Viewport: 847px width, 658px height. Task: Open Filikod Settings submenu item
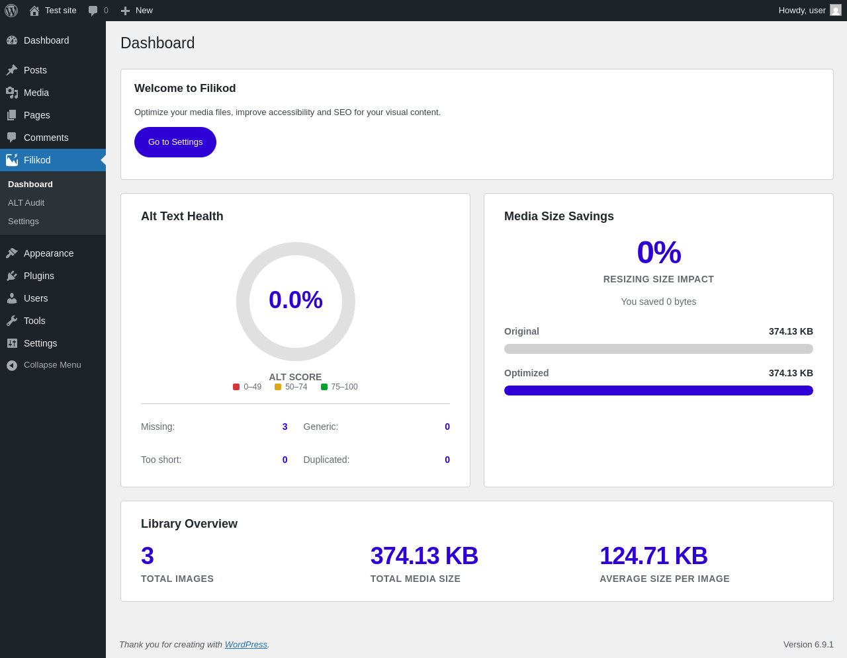pos(23,222)
